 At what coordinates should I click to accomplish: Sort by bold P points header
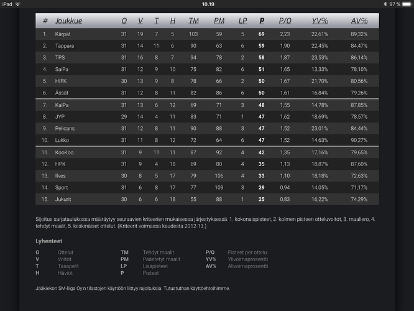point(262,21)
